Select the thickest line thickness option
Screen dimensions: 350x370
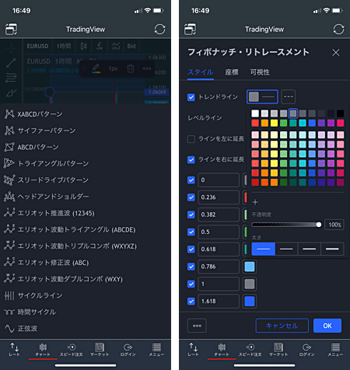pyautogui.click(x=332, y=249)
